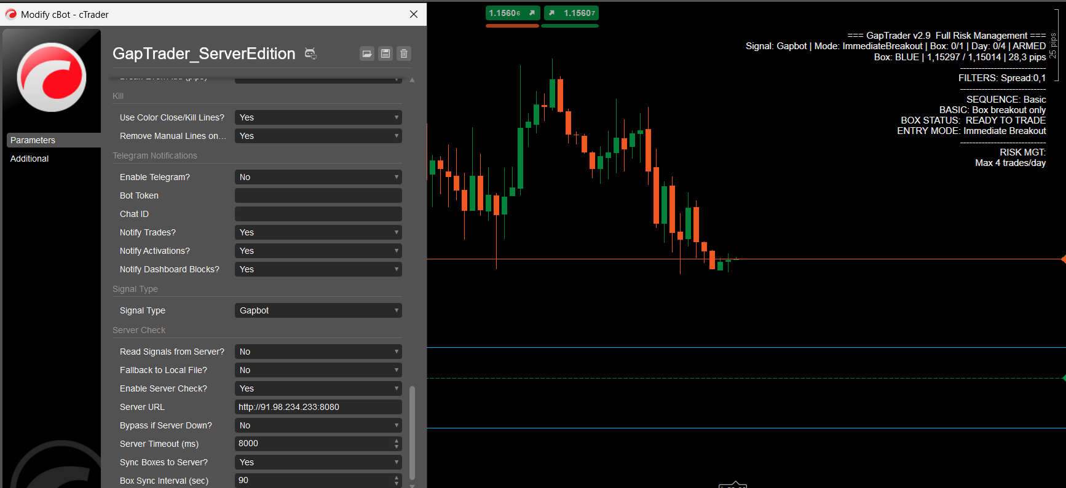Screen dimensions: 1066x488
Task: Toggle the Notify Trades Yes option
Action: (x=318, y=232)
